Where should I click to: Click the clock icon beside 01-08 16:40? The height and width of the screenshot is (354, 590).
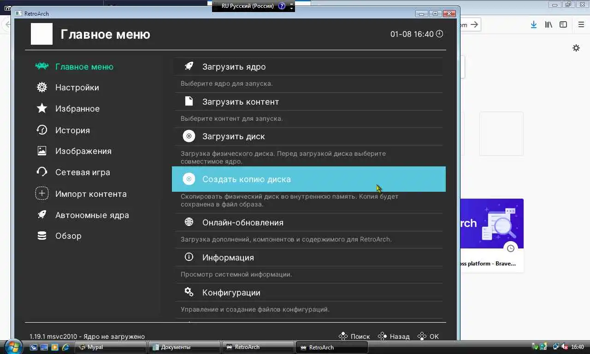pyautogui.click(x=440, y=34)
